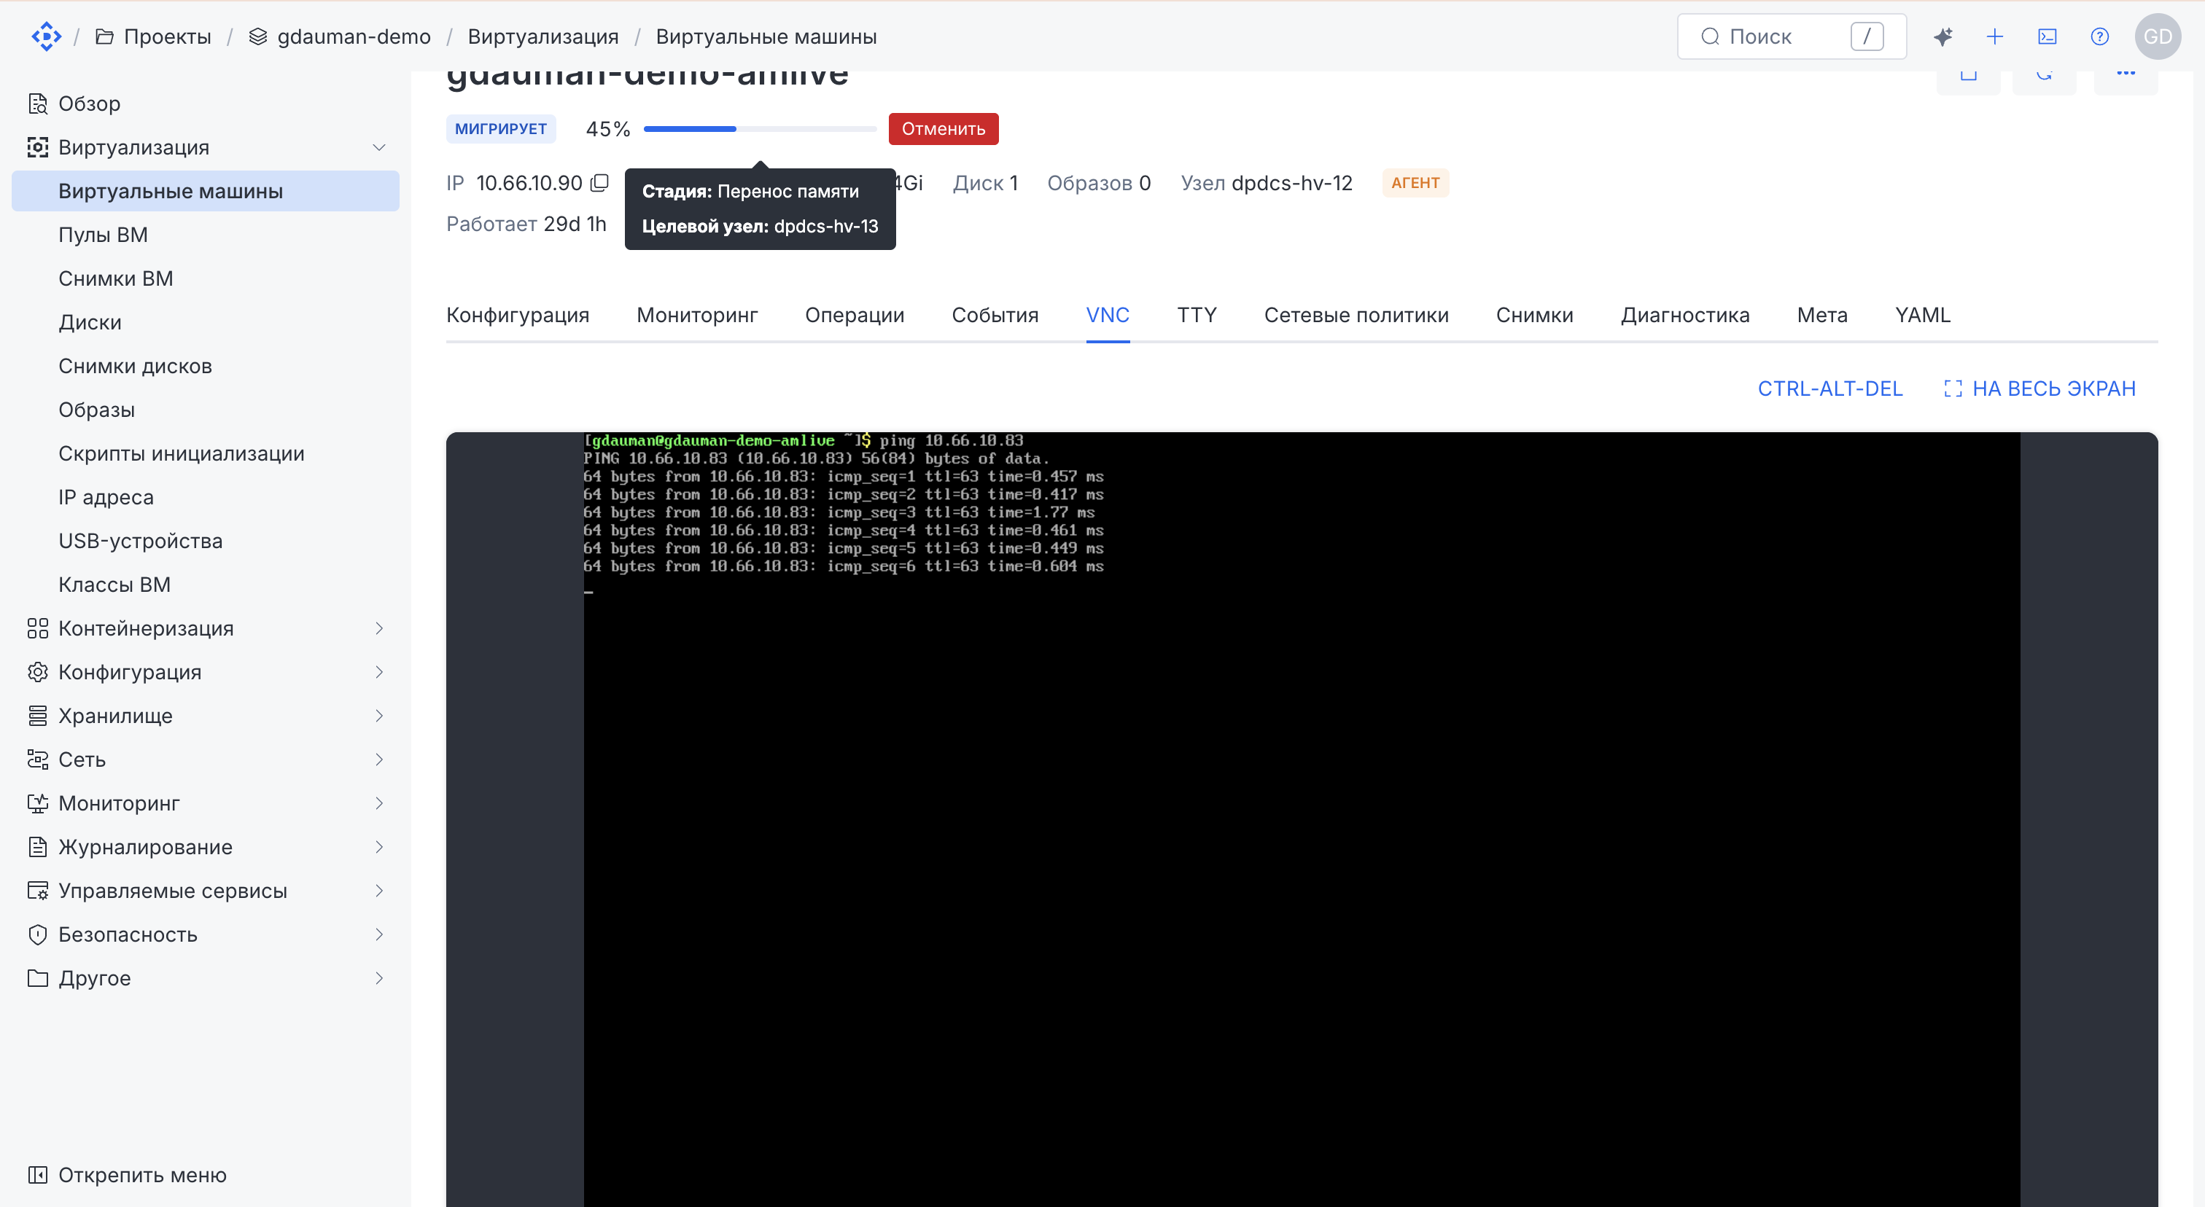The height and width of the screenshot is (1207, 2205).
Task: Open the console terminal icon in header
Action: click(2047, 36)
